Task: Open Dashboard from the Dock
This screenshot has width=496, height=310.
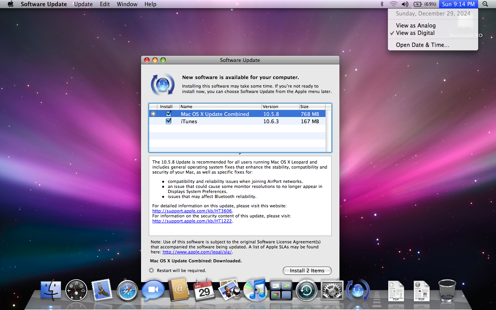Action: [x=76, y=291]
